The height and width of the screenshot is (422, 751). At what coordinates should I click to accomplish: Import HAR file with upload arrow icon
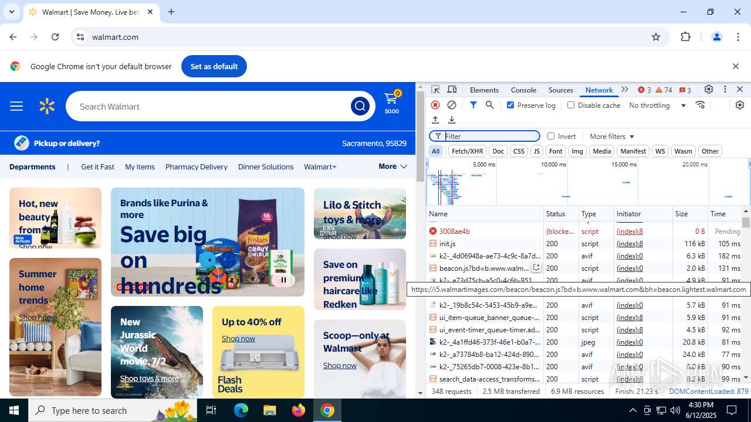(x=435, y=120)
